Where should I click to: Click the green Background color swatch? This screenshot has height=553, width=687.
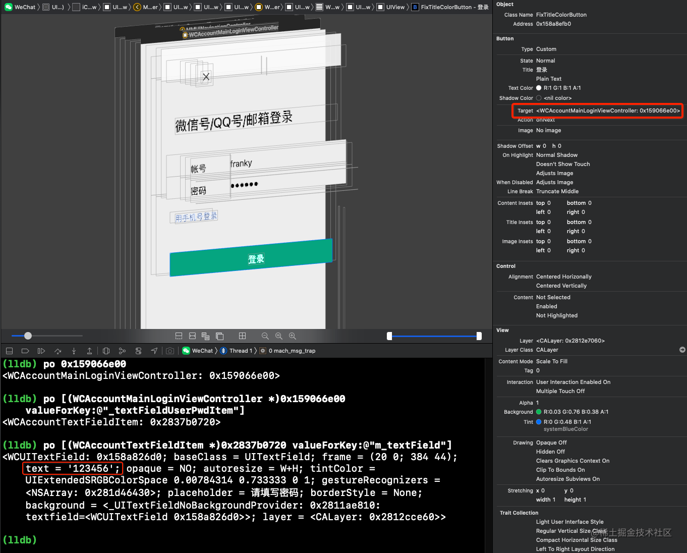(539, 412)
